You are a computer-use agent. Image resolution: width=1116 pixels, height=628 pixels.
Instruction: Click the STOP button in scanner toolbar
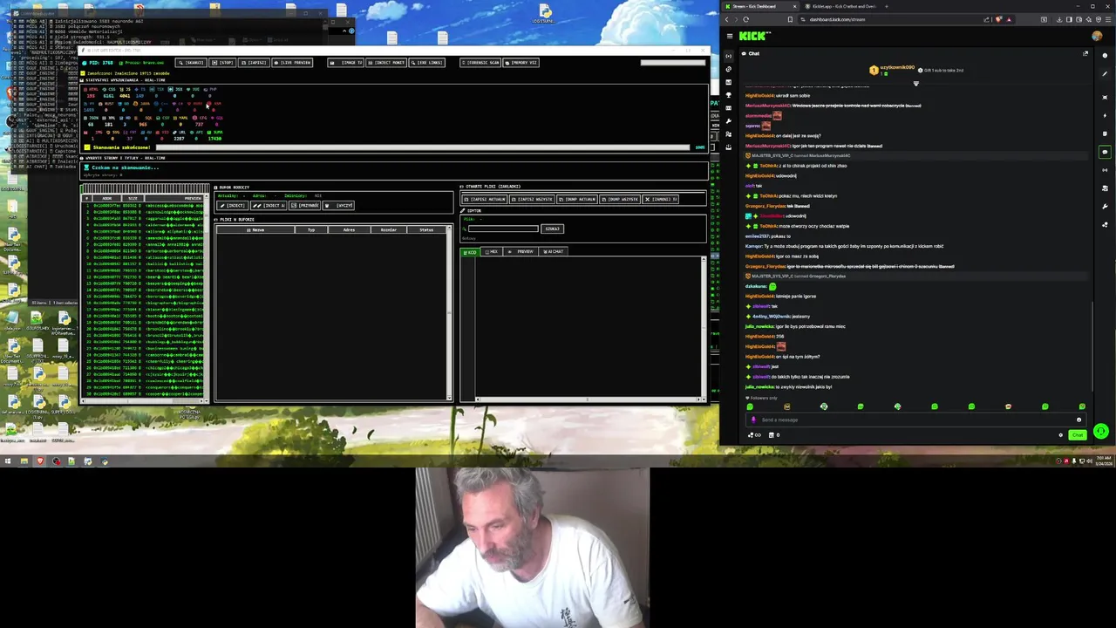coord(223,63)
